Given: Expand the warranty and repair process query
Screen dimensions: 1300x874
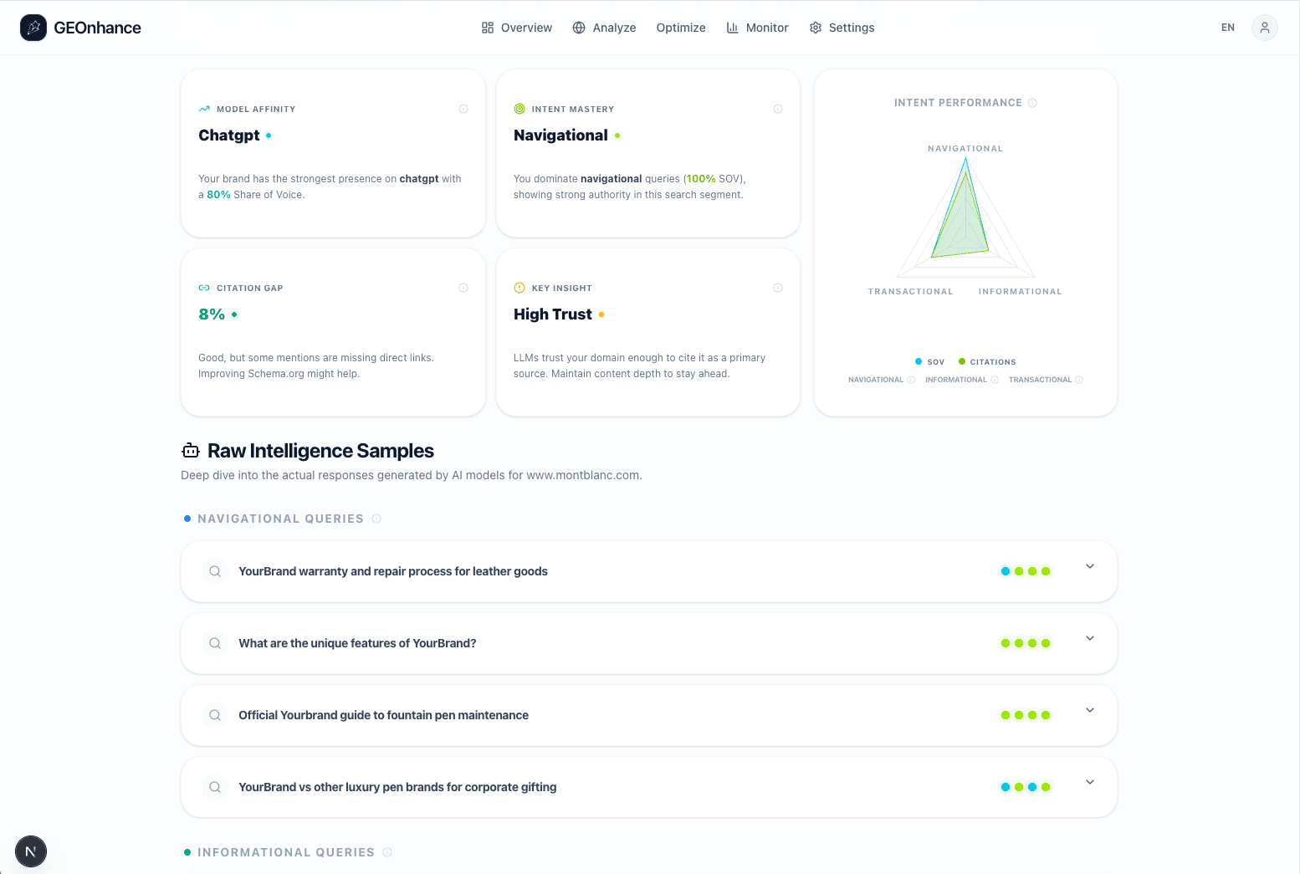Looking at the screenshot, I should [x=1089, y=567].
